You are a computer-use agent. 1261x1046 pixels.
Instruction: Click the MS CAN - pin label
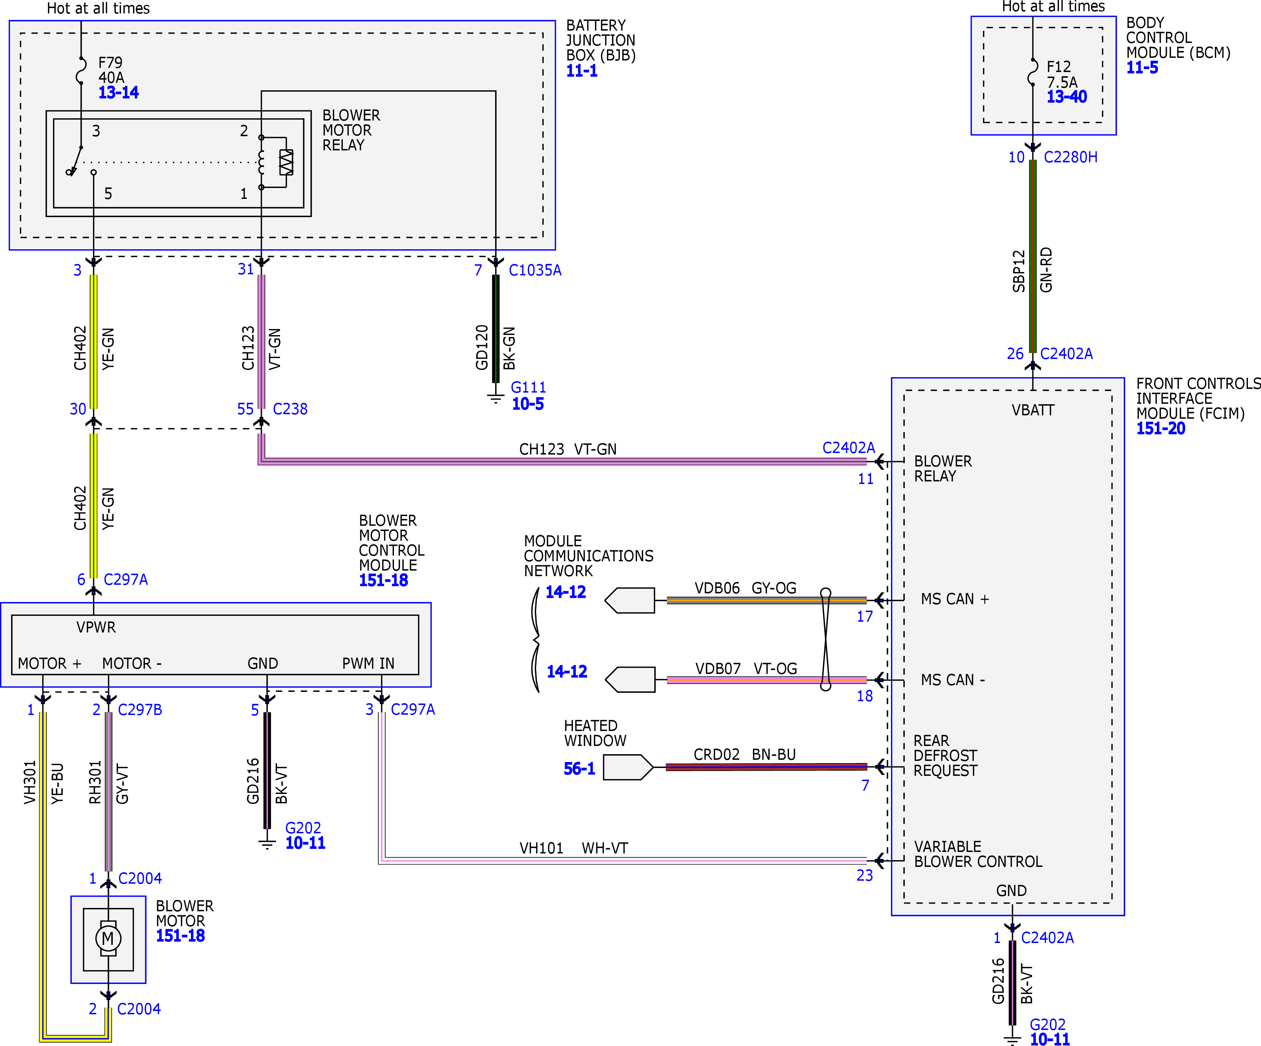tap(953, 680)
